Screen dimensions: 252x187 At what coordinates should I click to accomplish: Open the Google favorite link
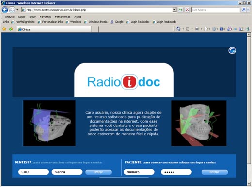click(x=117, y=22)
